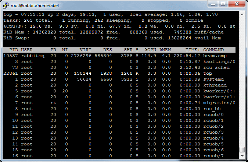Click the -20 nice value
The width and height of the screenshot is (248, 162).
[x=64, y=91]
